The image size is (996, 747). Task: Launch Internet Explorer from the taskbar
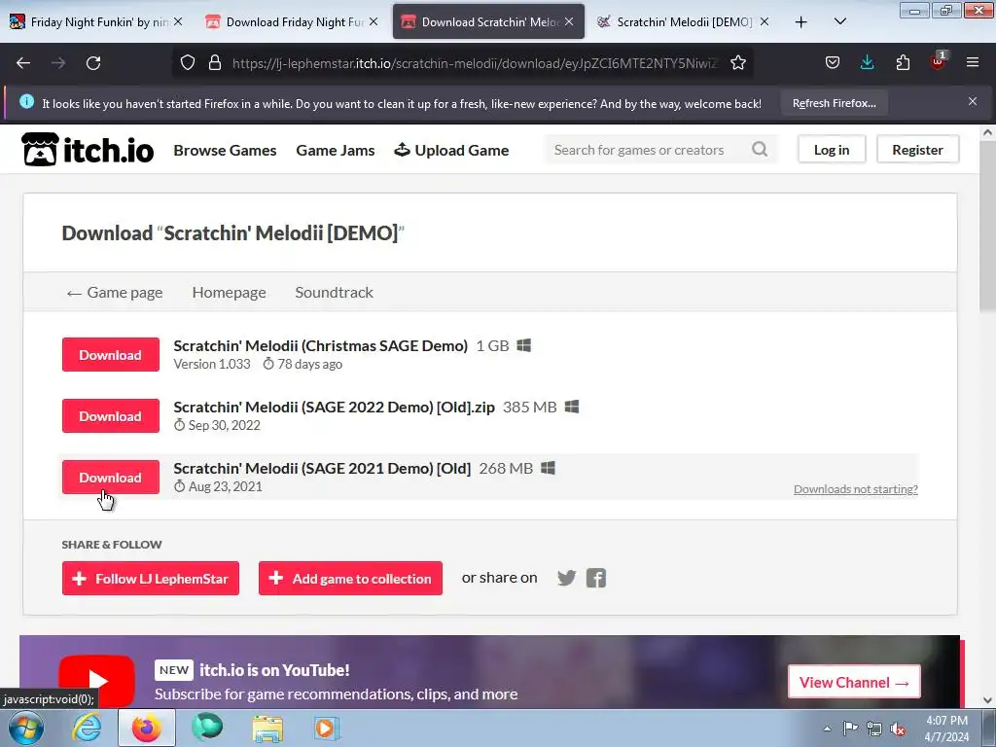click(x=87, y=728)
